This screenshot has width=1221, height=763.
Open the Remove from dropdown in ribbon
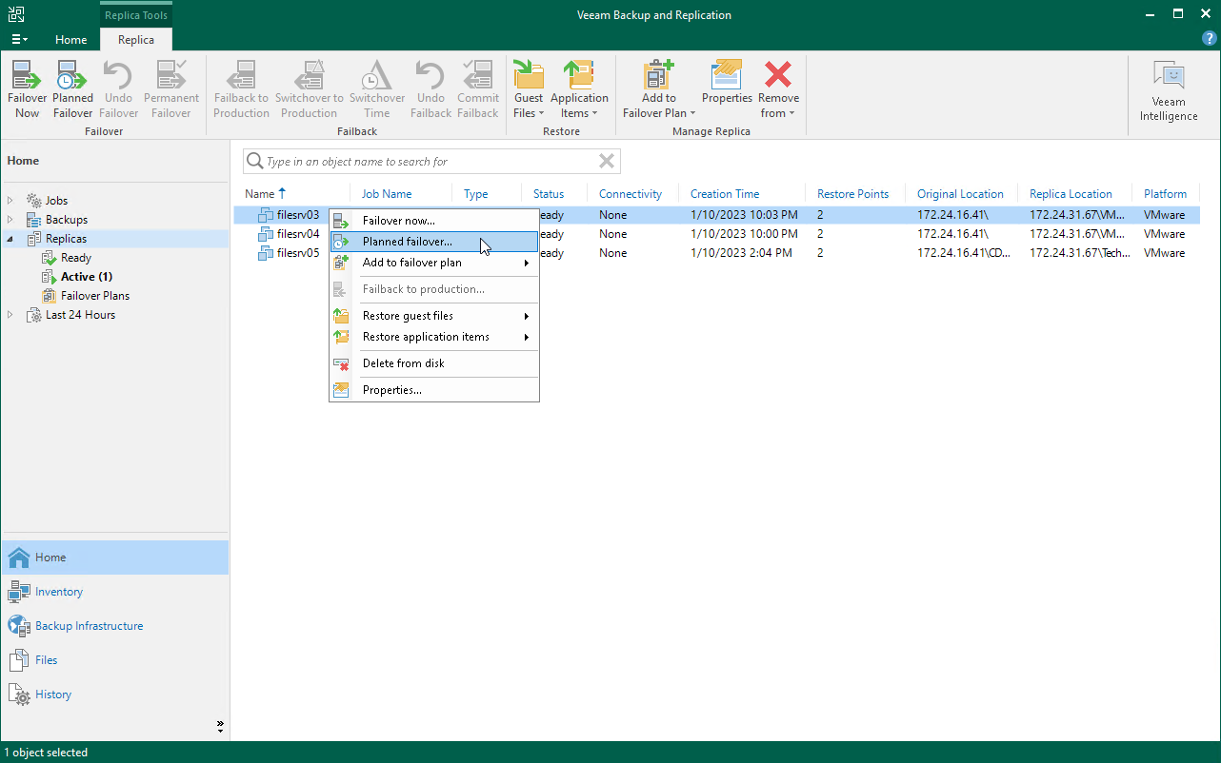click(x=778, y=89)
